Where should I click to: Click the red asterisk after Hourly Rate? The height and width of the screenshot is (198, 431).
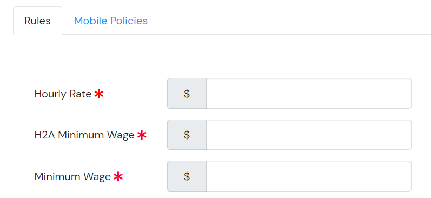tap(98, 94)
